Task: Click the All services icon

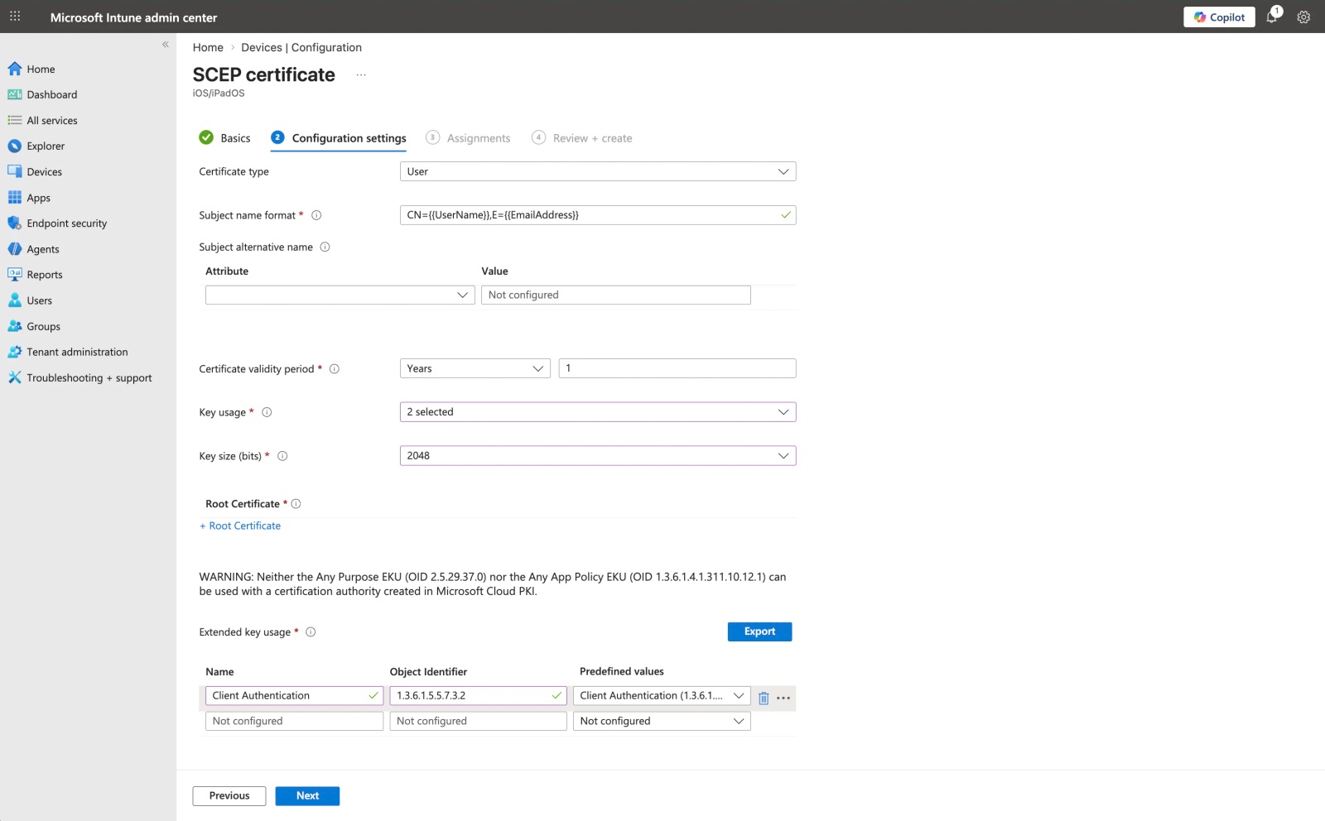Action: (x=15, y=120)
